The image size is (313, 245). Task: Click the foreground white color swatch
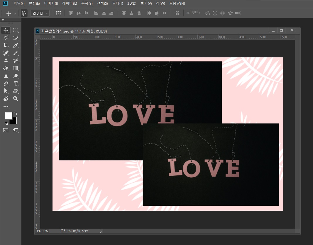(8, 115)
